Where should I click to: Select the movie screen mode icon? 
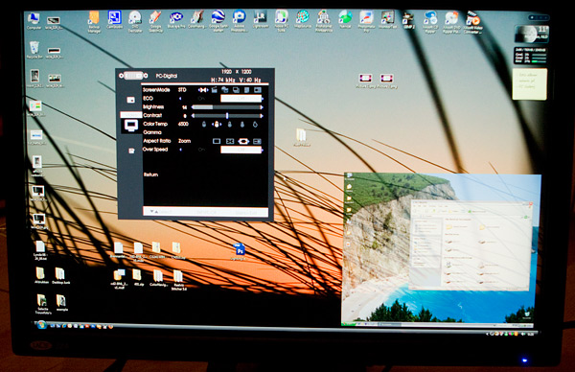tap(214, 90)
